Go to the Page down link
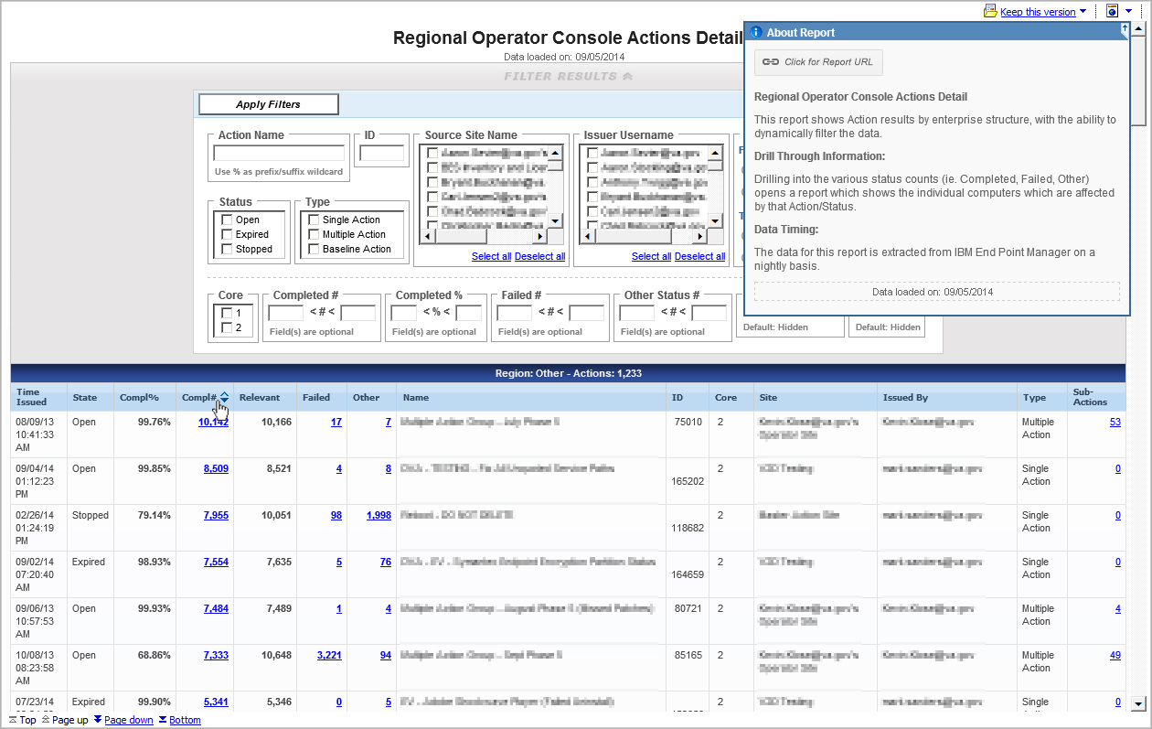Image resolution: width=1152 pixels, height=729 pixels. click(129, 720)
